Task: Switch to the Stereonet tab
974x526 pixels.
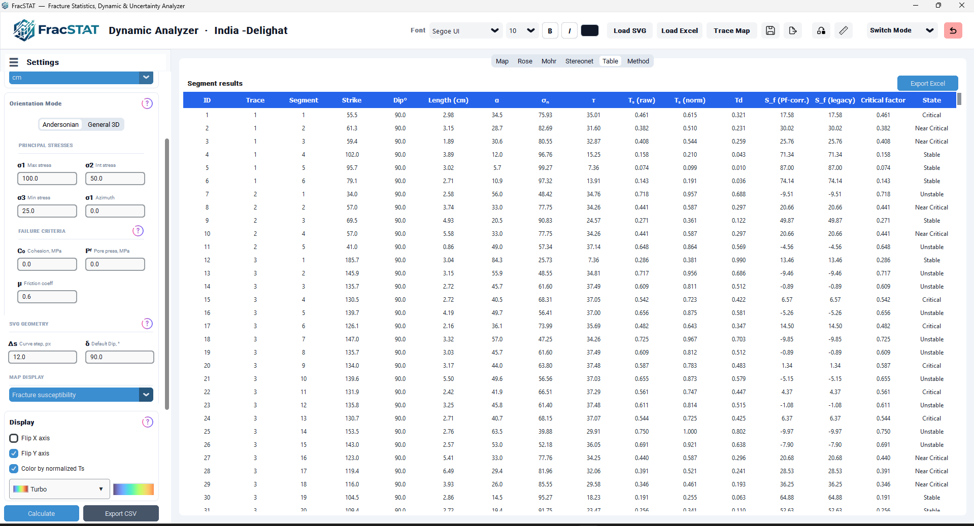Action: point(579,61)
